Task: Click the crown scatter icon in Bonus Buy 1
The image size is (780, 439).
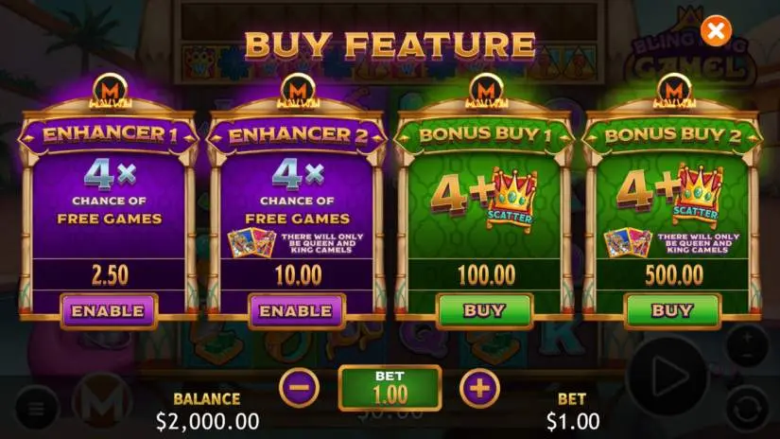Action: pyautogui.click(x=511, y=198)
